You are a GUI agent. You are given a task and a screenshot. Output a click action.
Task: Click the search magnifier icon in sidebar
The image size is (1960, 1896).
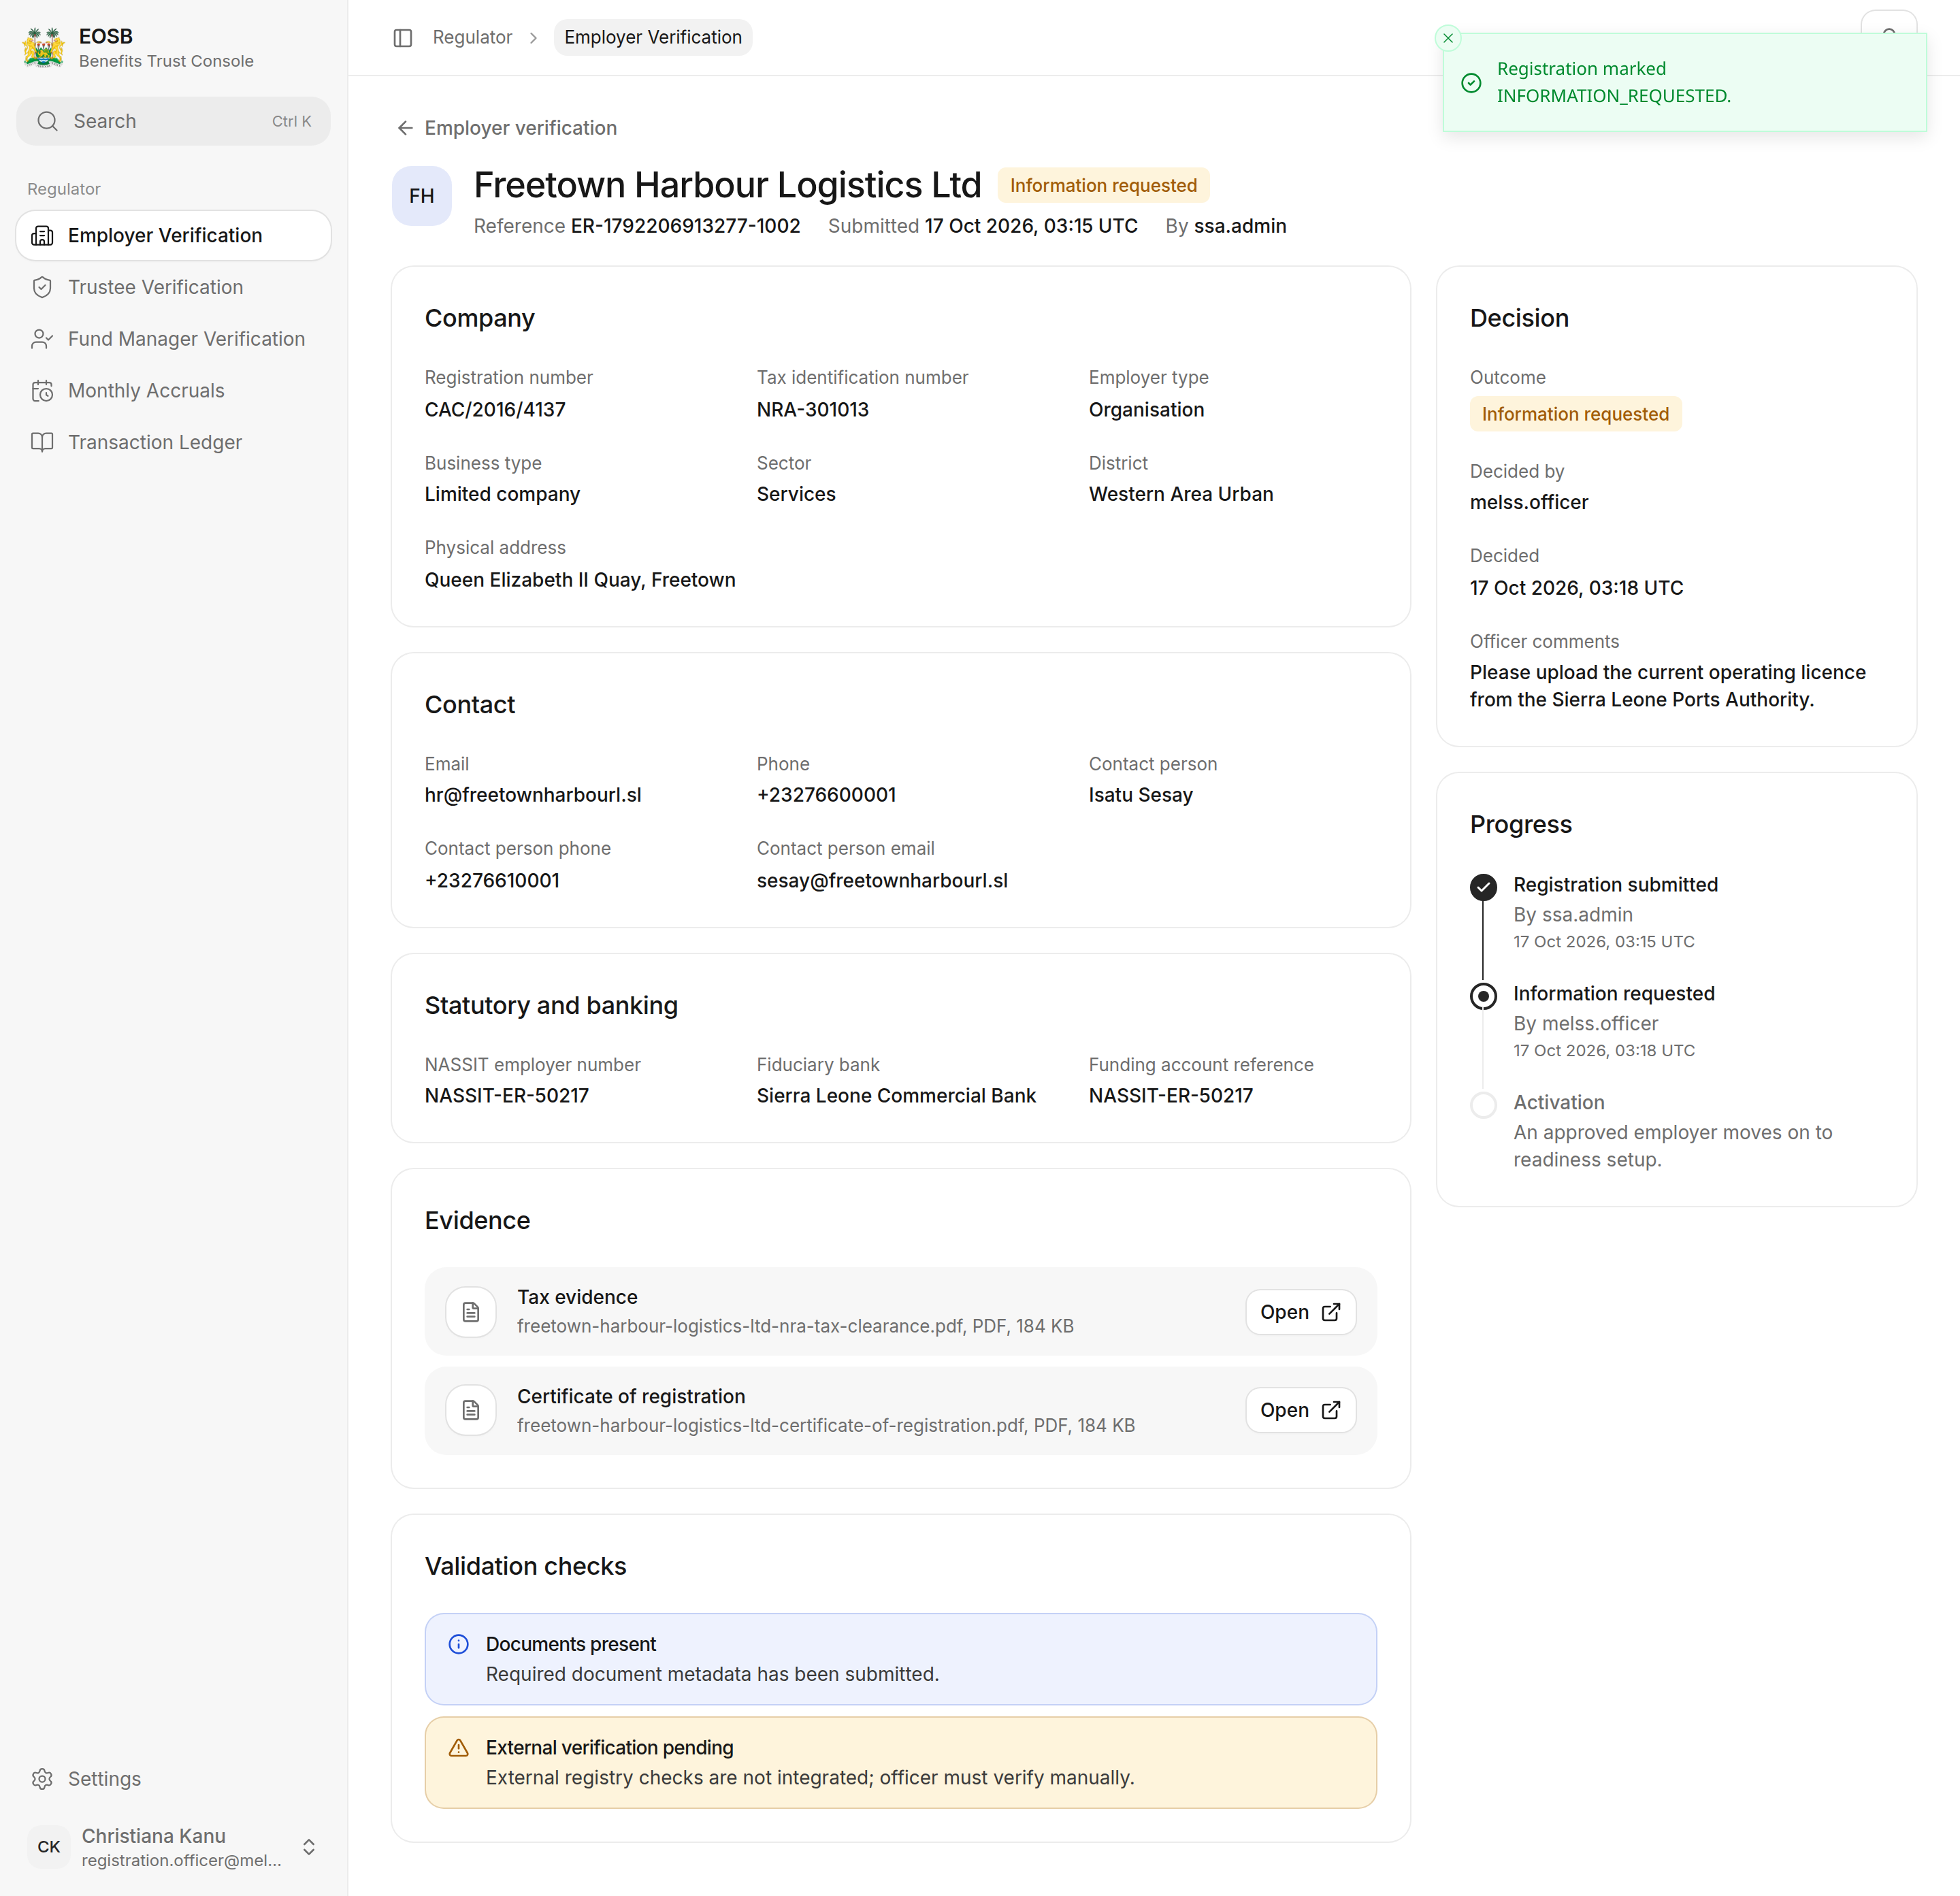(x=47, y=121)
